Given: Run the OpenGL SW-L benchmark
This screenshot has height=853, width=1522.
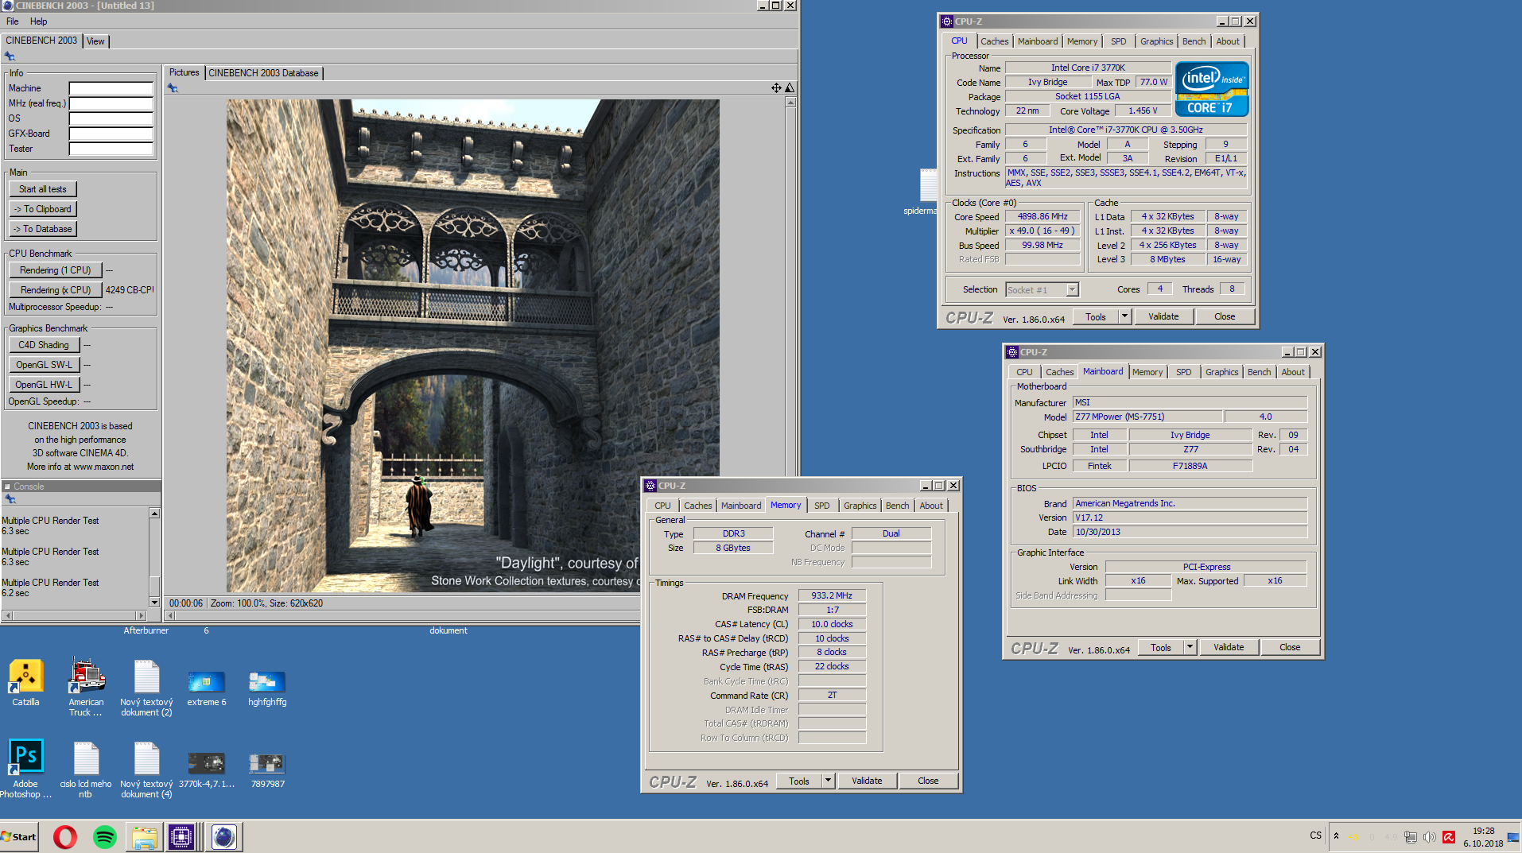Looking at the screenshot, I should pyautogui.click(x=44, y=365).
